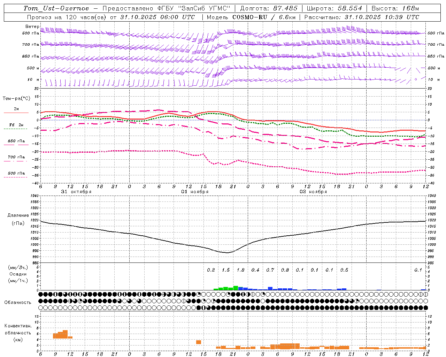Click the Давление panel label
This screenshot has width=446, height=357.
click(18, 215)
